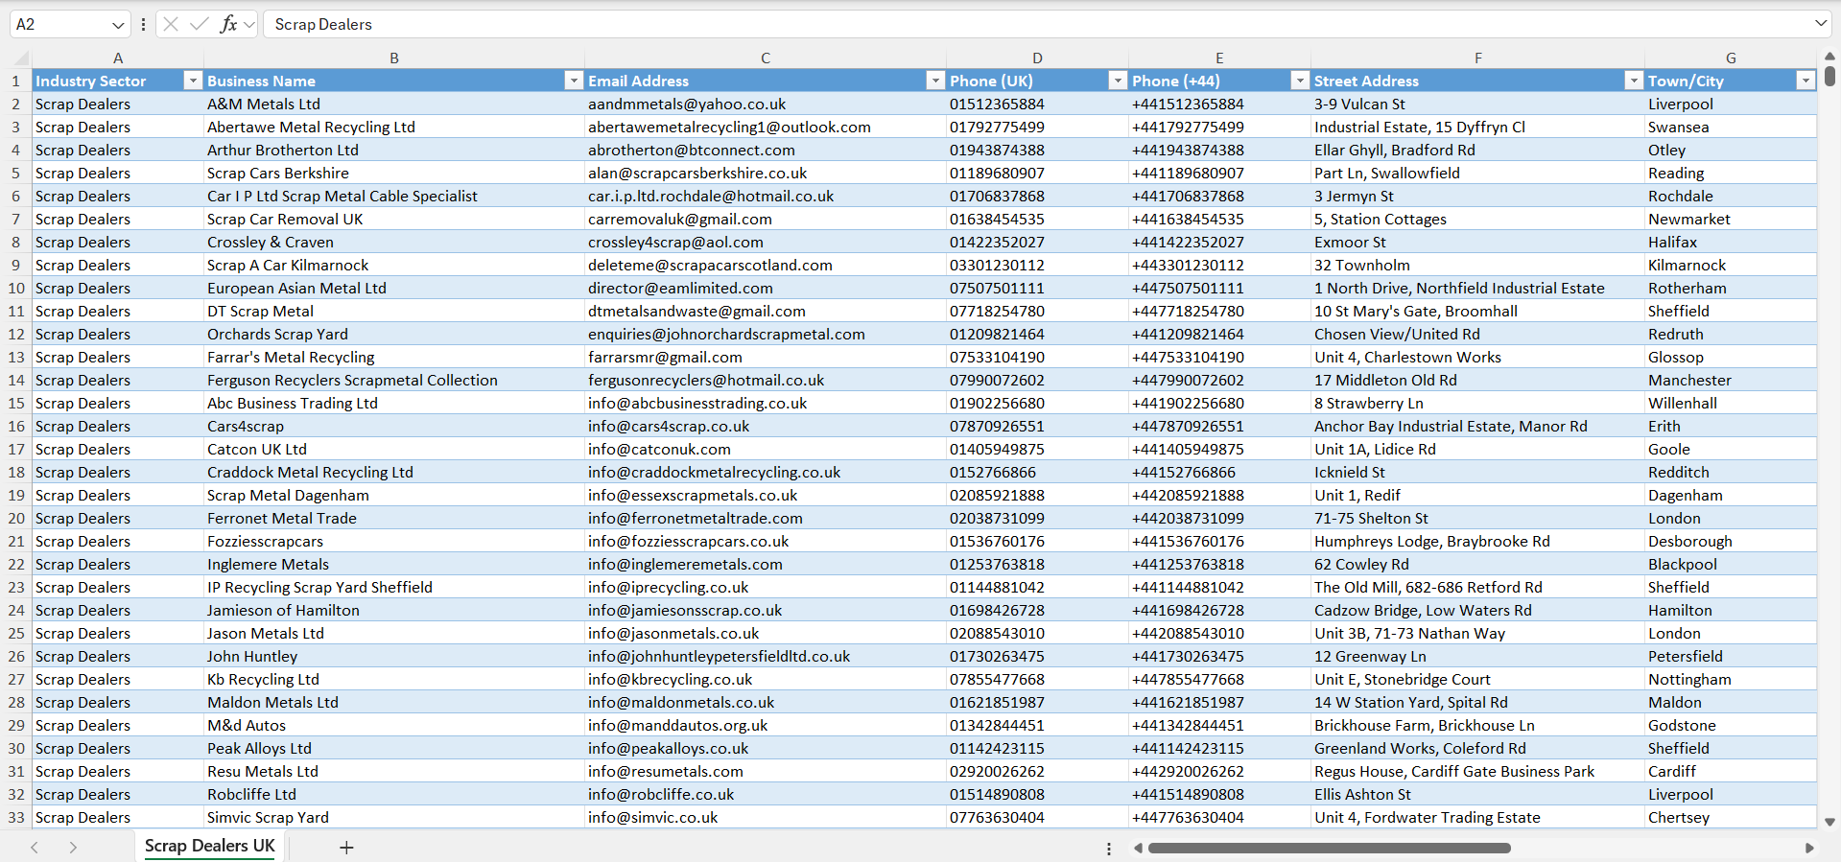Image resolution: width=1841 pixels, height=862 pixels.
Task: Select cell Regus House, Cardiff Gate Business Park
Action: tap(1477, 771)
